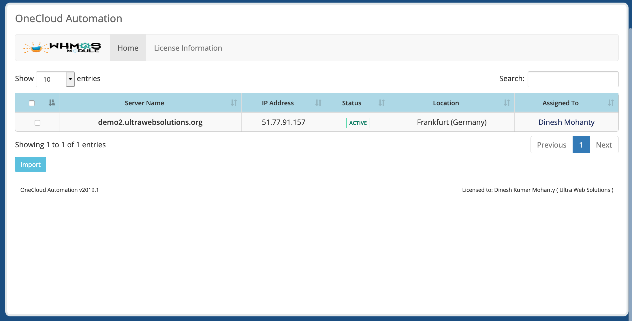Image resolution: width=632 pixels, height=321 pixels.
Task: Click the Assigned To sort arrows icon
Action: 611,103
